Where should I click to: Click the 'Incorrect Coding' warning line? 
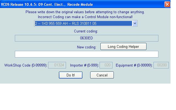click(x=85, y=17)
